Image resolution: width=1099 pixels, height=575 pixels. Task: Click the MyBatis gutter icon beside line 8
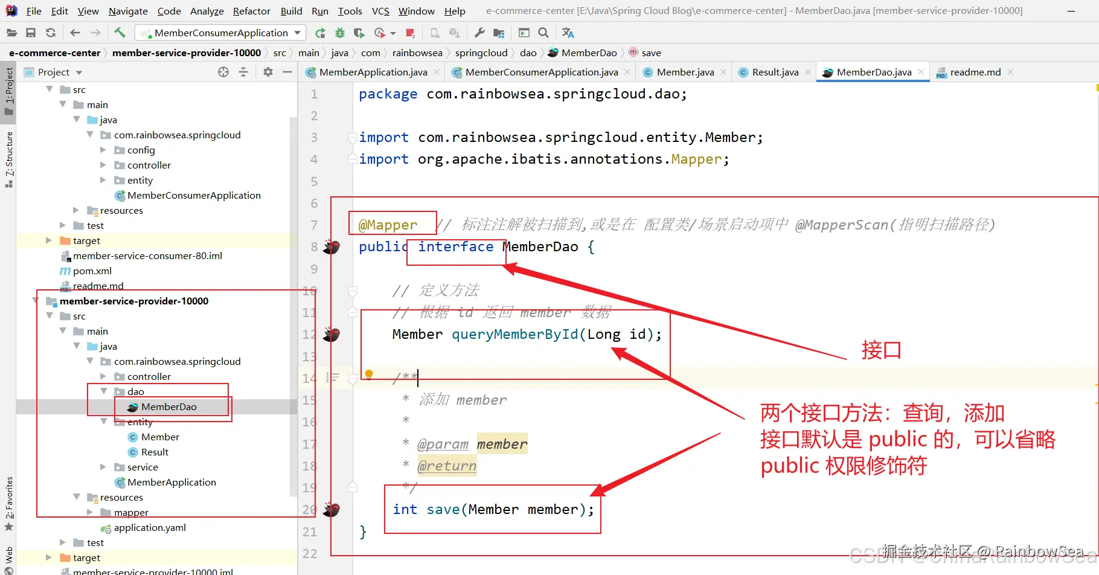[332, 246]
